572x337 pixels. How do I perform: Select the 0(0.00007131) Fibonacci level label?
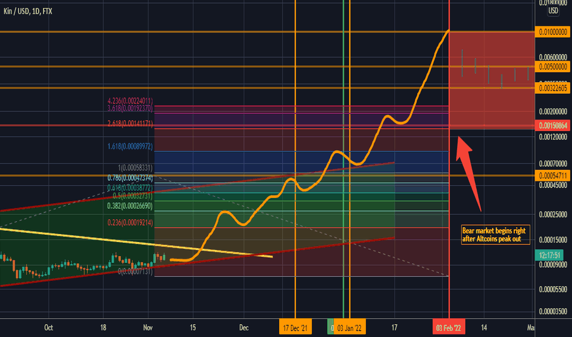click(x=136, y=272)
